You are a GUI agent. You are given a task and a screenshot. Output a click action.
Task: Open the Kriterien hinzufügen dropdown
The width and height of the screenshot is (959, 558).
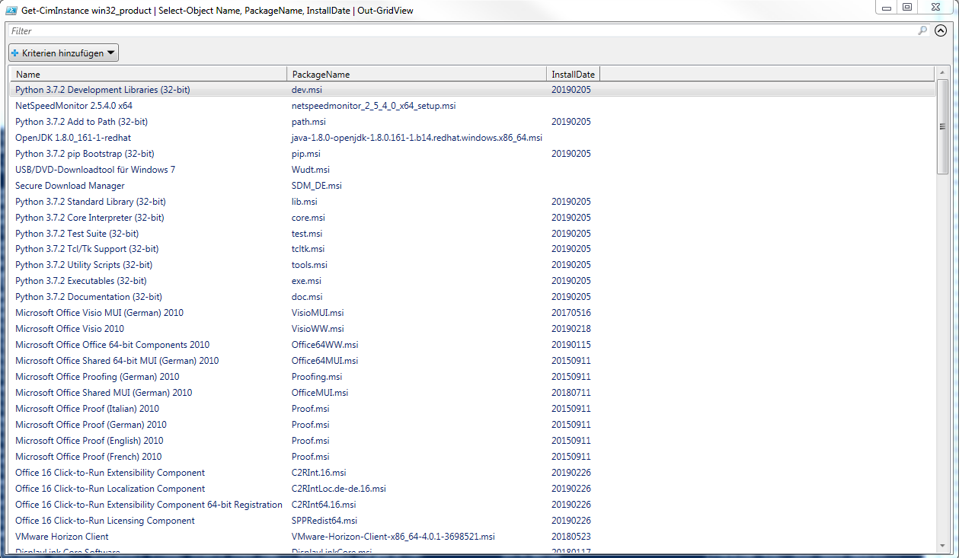64,53
